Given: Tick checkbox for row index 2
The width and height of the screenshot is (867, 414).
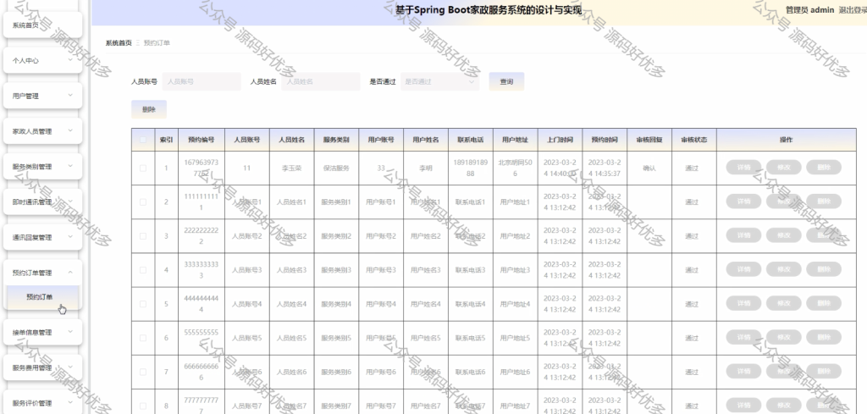Looking at the screenshot, I should click(143, 202).
